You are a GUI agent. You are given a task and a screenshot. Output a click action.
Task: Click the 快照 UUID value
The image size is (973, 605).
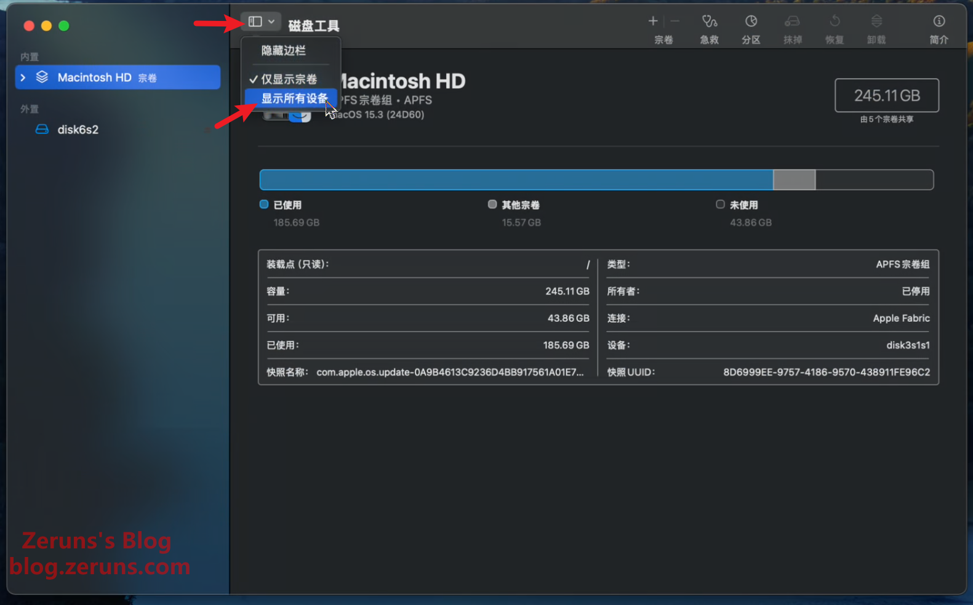pos(827,372)
